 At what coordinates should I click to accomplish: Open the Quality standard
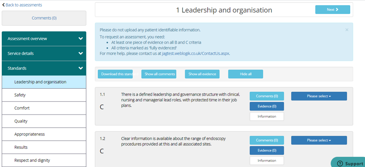click(x=44, y=121)
